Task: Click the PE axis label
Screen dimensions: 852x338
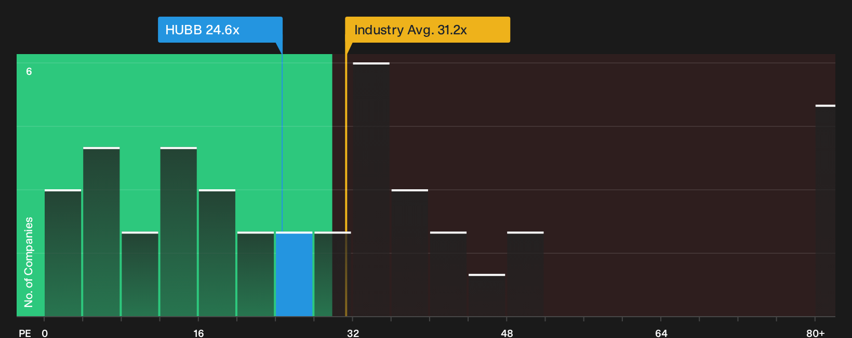Action: coord(24,333)
